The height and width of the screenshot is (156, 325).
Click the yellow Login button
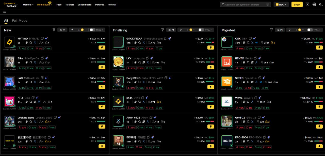tap(297, 5)
